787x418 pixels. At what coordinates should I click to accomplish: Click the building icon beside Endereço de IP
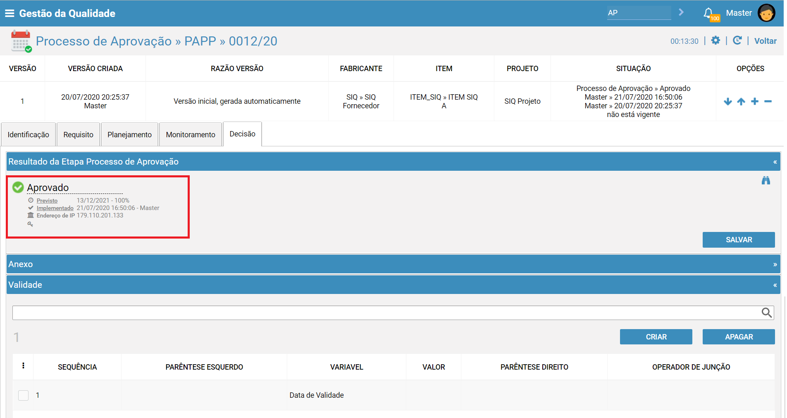click(31, 215)
